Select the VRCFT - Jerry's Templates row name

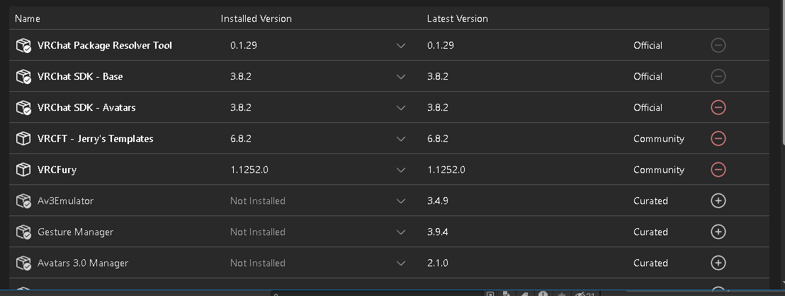(96, 138)
